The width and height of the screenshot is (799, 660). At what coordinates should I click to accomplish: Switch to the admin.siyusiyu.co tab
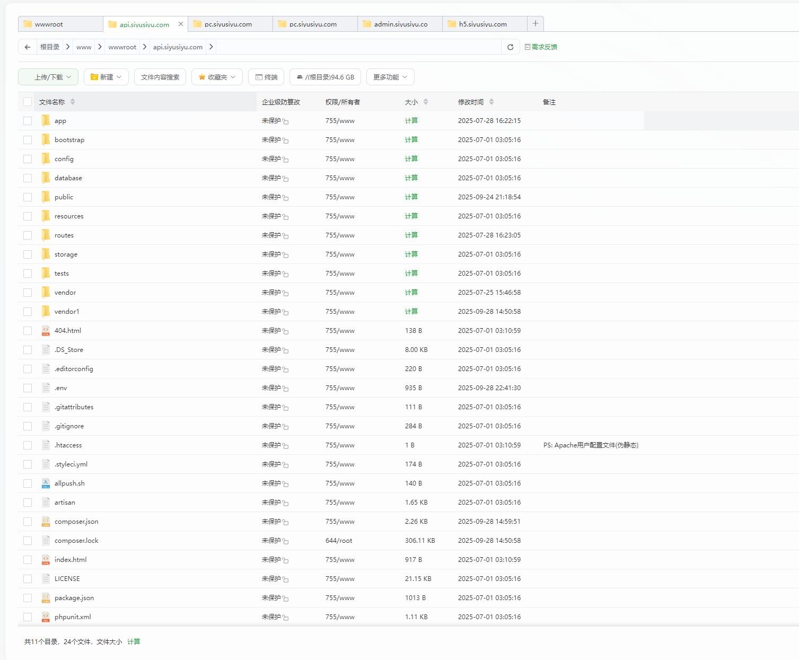click(x=400, y=24)
